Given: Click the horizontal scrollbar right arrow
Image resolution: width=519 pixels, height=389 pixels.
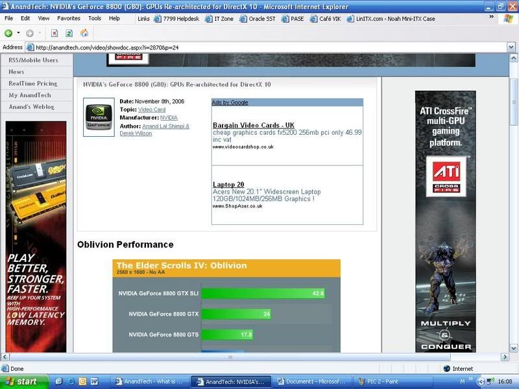Looking at the screenshot, I should [505, 357].
